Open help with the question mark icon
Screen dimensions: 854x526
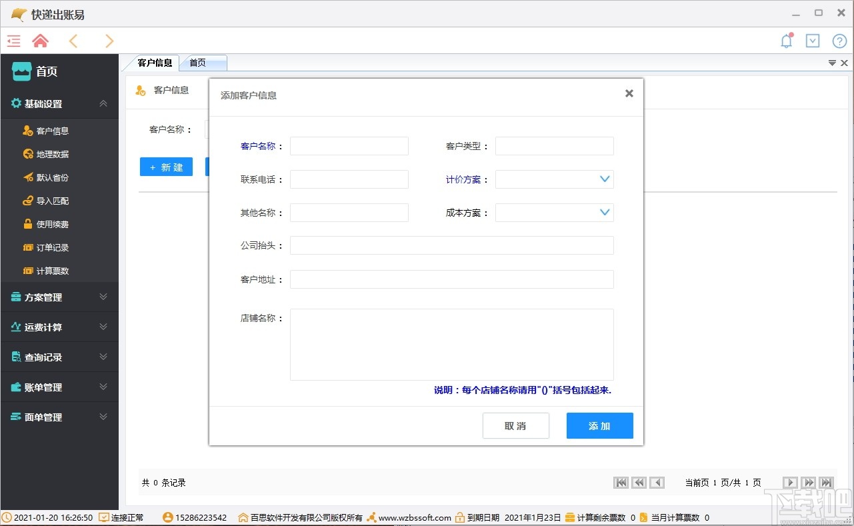[839, 41]
